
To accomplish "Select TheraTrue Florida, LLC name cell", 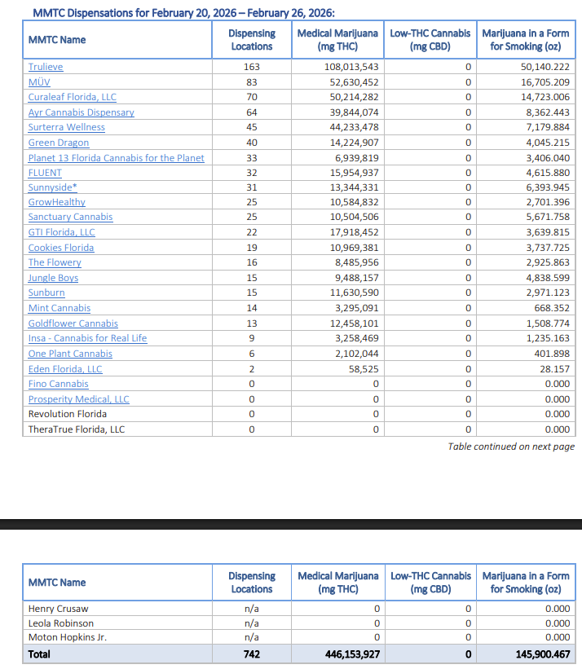I will pyautogui.click(x=77, y=429).
